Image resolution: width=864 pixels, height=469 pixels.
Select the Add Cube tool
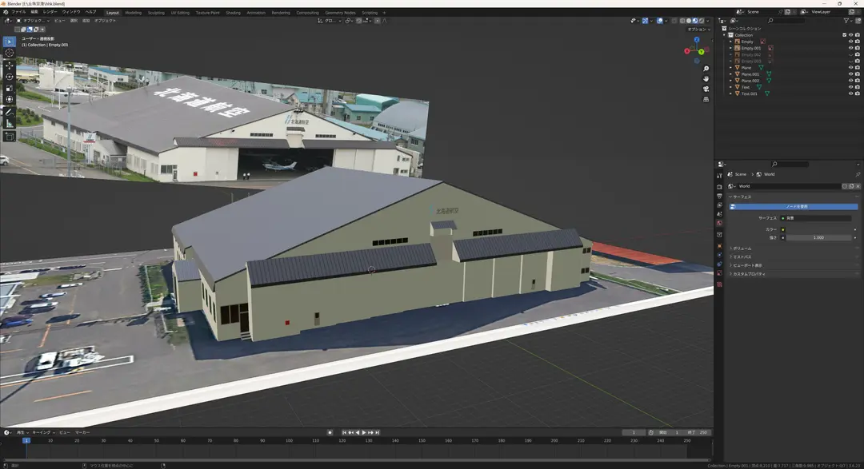click(10, 136)
